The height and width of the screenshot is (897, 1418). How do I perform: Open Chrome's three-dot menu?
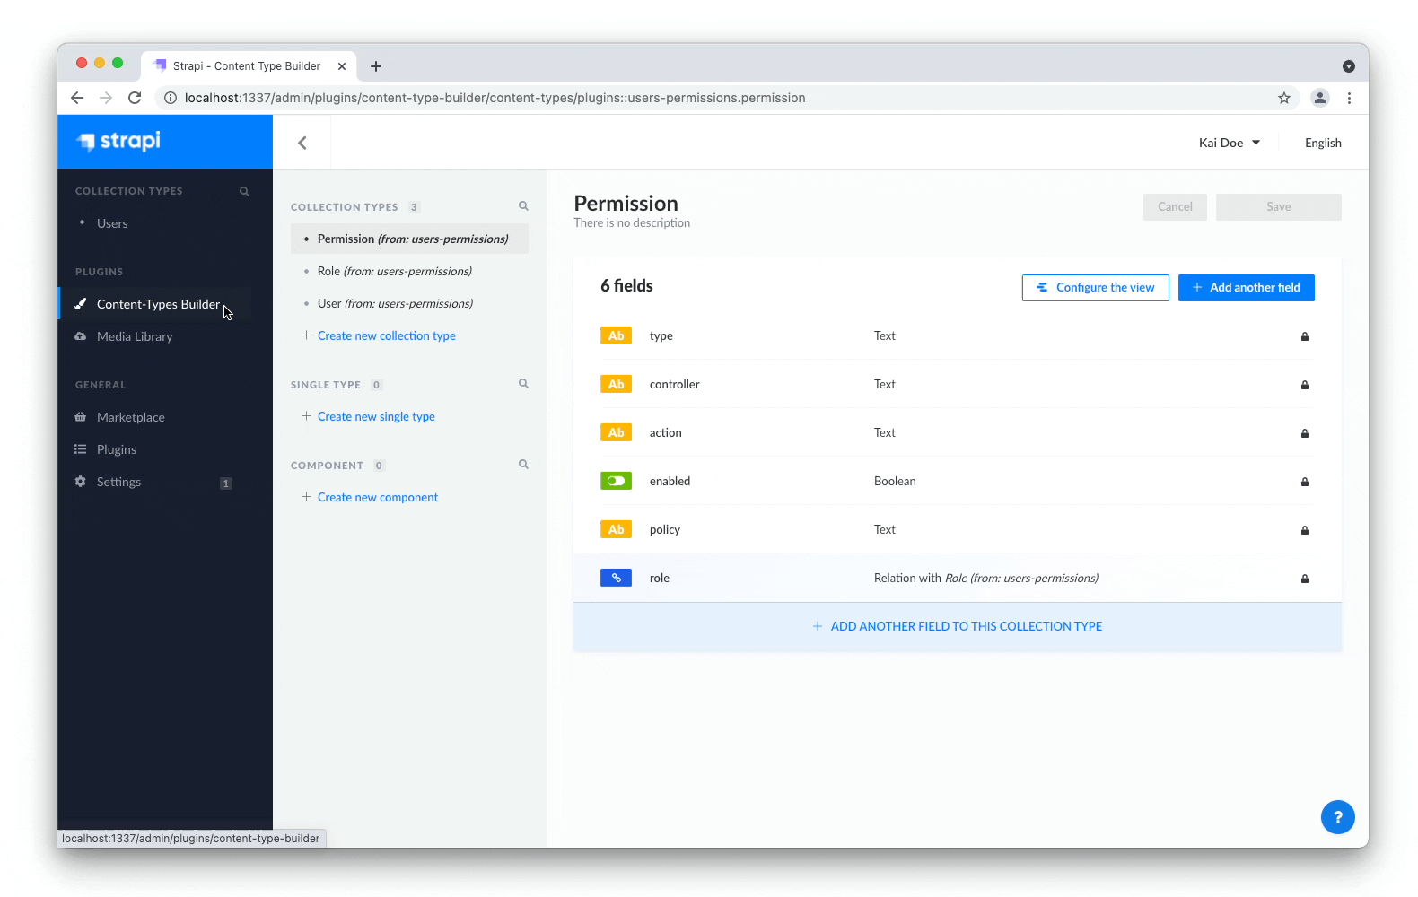(1349, 98)
